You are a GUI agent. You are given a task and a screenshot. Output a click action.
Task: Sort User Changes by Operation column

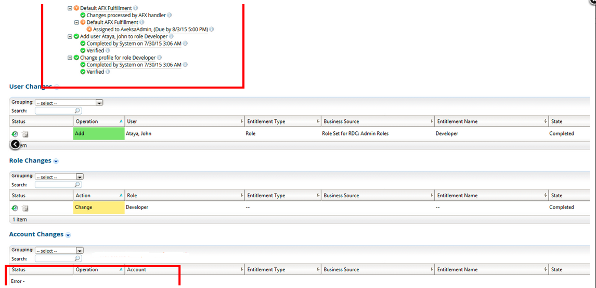tap(96, 121)
